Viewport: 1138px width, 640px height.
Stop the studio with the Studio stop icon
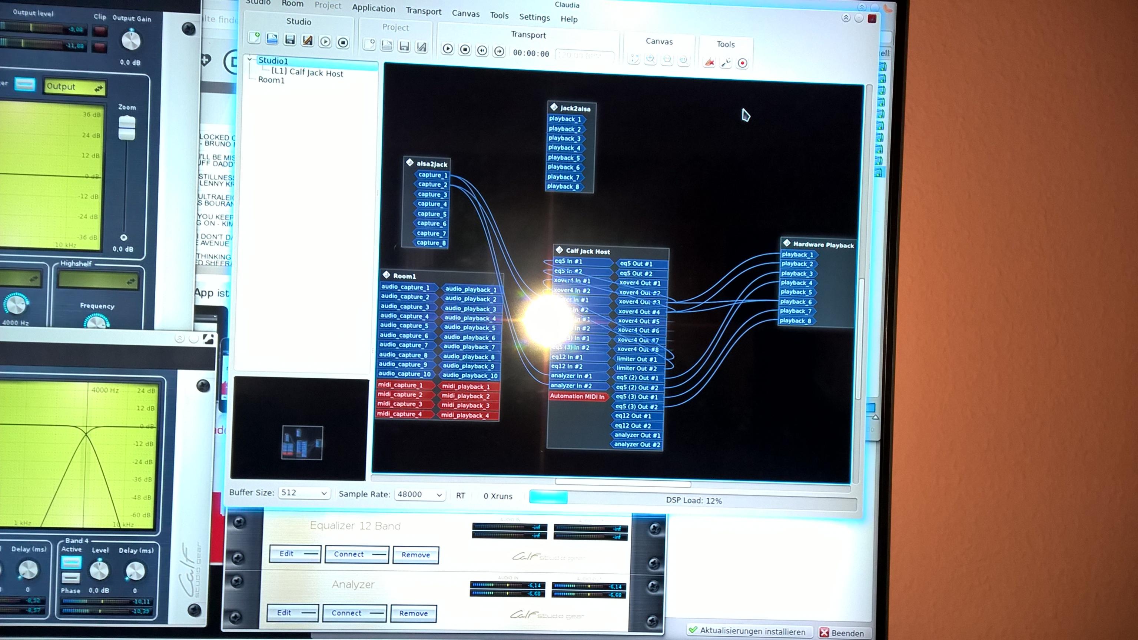coord(343,42)
